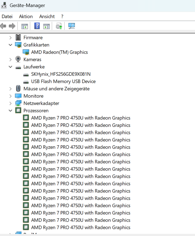This screenshot has height=236, width=195.
Task: Click the Forward arrow toolbar icon
Action: [12, 26]
